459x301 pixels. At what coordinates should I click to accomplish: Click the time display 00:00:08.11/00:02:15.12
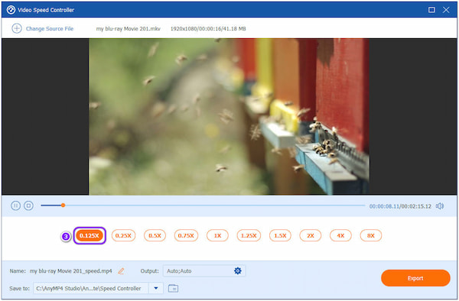[400, 206]
